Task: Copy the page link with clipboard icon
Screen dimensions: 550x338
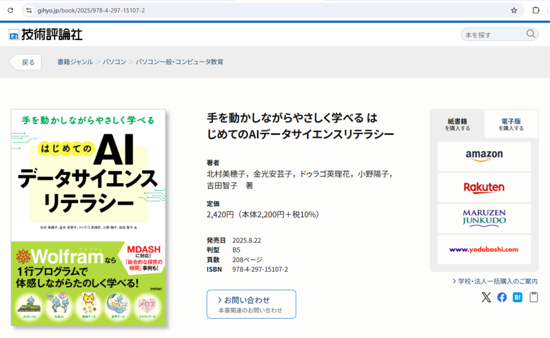Action: [x=533, y=297]
